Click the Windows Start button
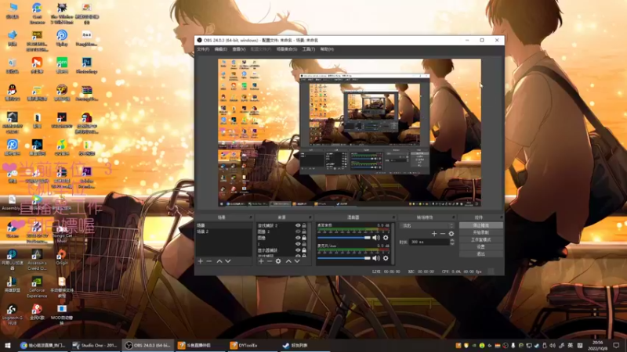 point(8,345)
